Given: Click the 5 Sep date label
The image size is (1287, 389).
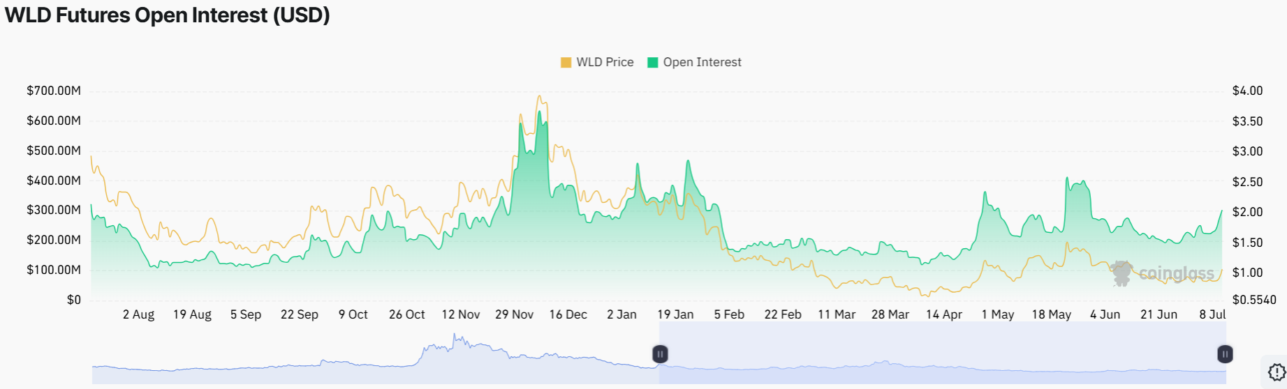Looking at the screenshot, I should click(246, 314).
